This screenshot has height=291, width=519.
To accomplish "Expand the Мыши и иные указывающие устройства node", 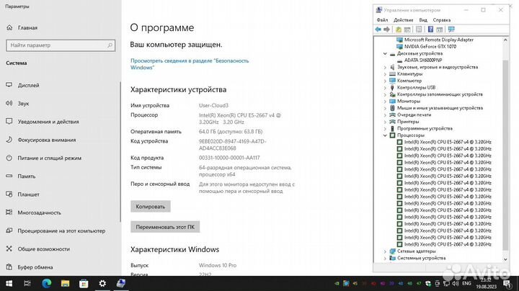I will [x=385, y=108].
